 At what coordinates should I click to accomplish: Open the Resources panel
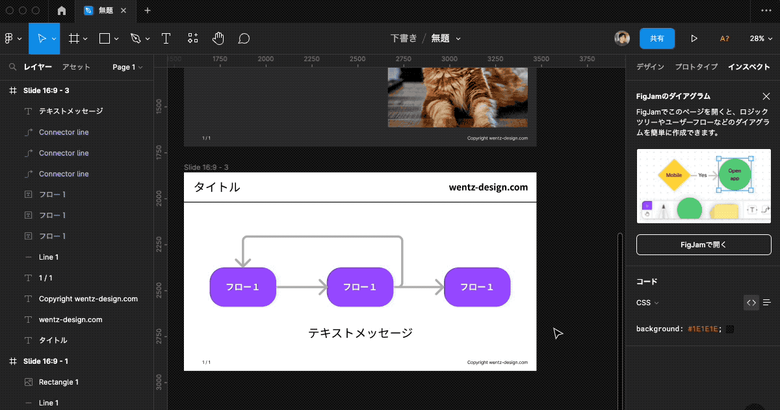click(x=192, y=38)
